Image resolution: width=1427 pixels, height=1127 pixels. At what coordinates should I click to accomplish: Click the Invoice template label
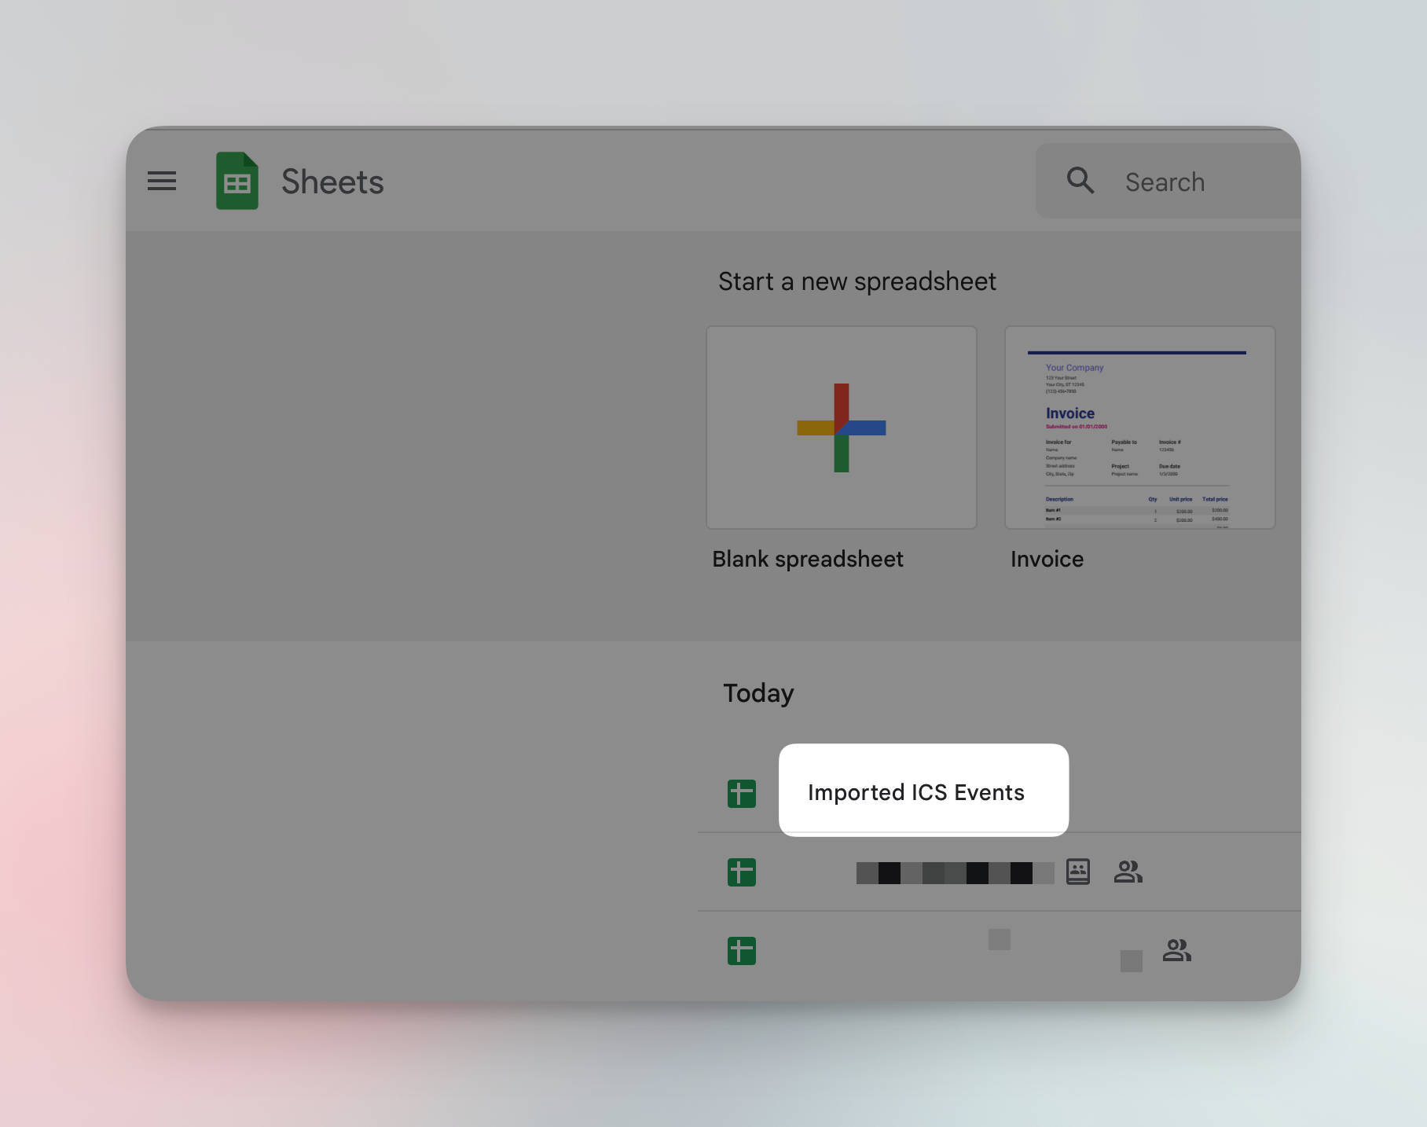point(1047,559)
